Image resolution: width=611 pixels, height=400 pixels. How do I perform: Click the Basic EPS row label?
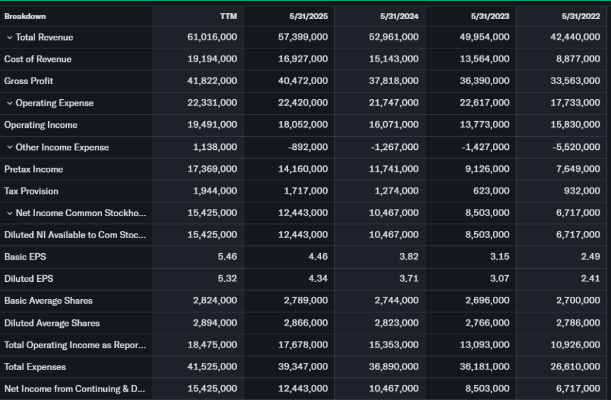25,257
